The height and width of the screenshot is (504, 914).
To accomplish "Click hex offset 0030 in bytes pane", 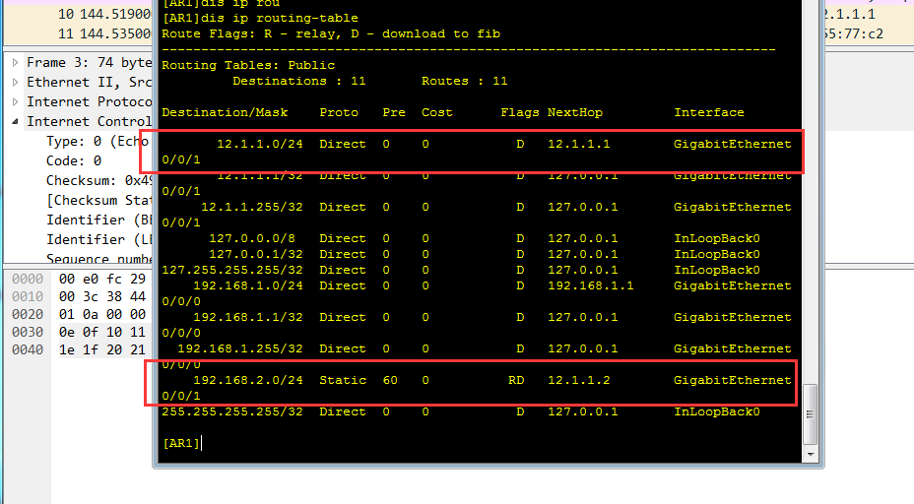I will [28, 332].
